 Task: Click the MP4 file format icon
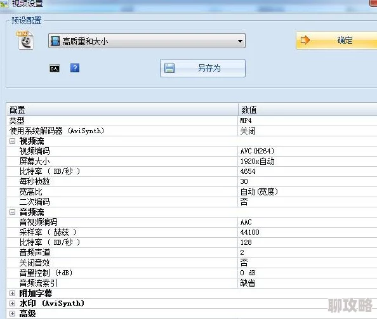point(25,40)
